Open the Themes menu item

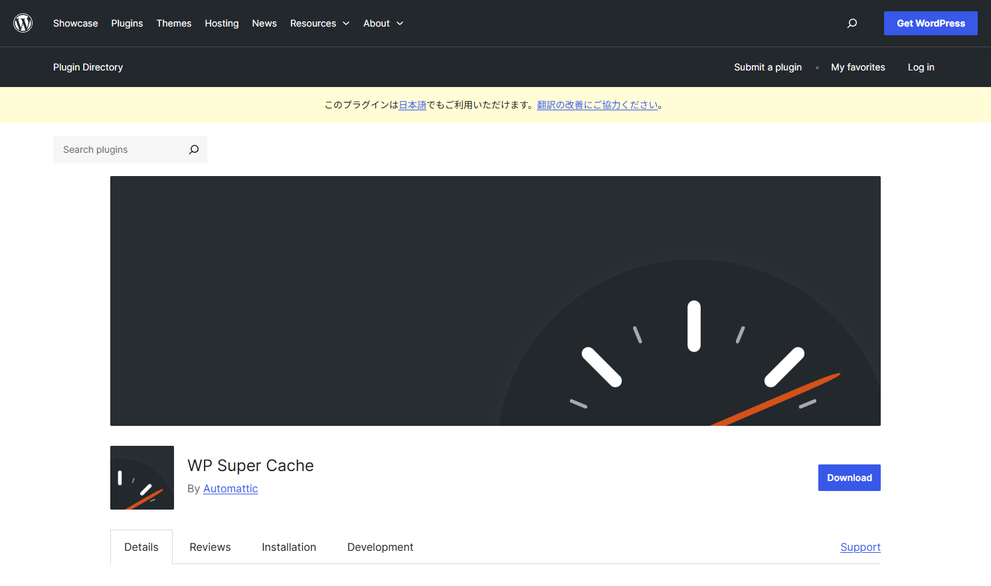tap(174, 23)
